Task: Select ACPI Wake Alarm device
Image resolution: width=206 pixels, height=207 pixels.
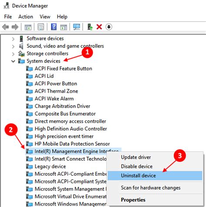Action: pyautogui.click(x=54, y=99)
